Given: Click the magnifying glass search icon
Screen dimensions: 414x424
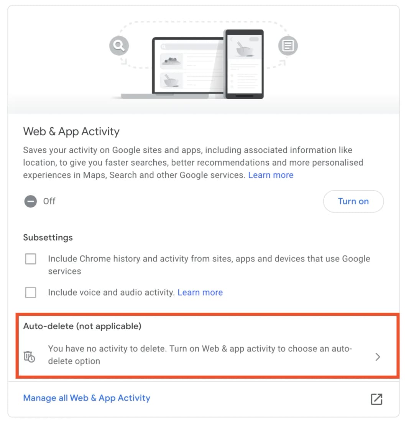Looking at the screenshot, I should click(x=119, y=46).
